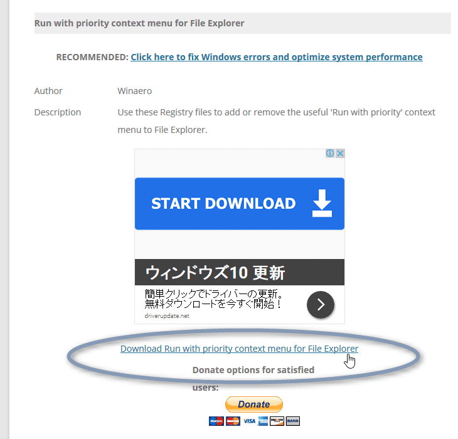
Task: Click the Discover card icon
Action: coord(277,421)
